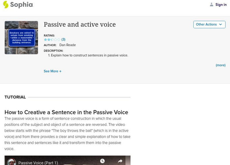Open the (3) ratings count link
The image size is (230, 165).
click(63, 40)
